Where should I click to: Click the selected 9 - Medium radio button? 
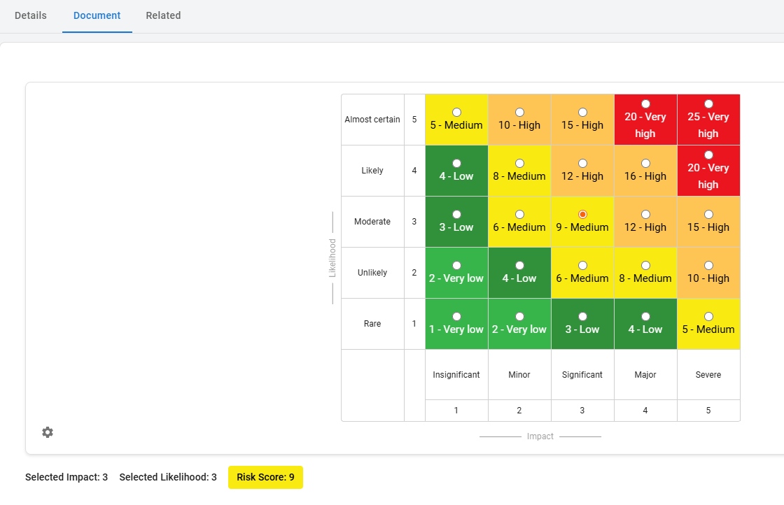(582, 215)
